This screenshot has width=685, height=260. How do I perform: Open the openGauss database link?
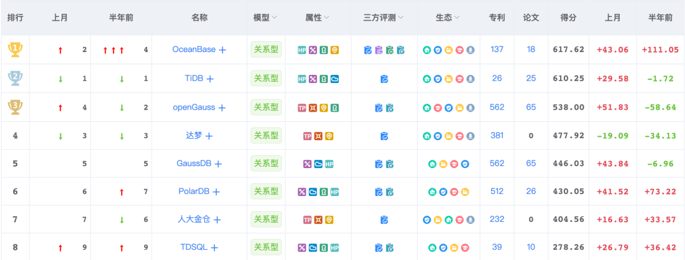tap(193, 107)
